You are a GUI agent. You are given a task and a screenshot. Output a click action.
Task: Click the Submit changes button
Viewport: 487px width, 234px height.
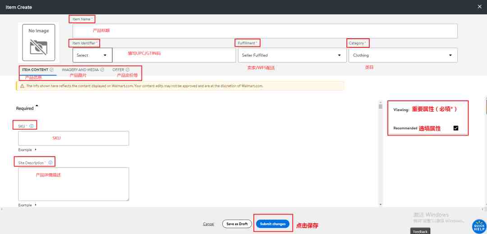(x=273, y=224)
